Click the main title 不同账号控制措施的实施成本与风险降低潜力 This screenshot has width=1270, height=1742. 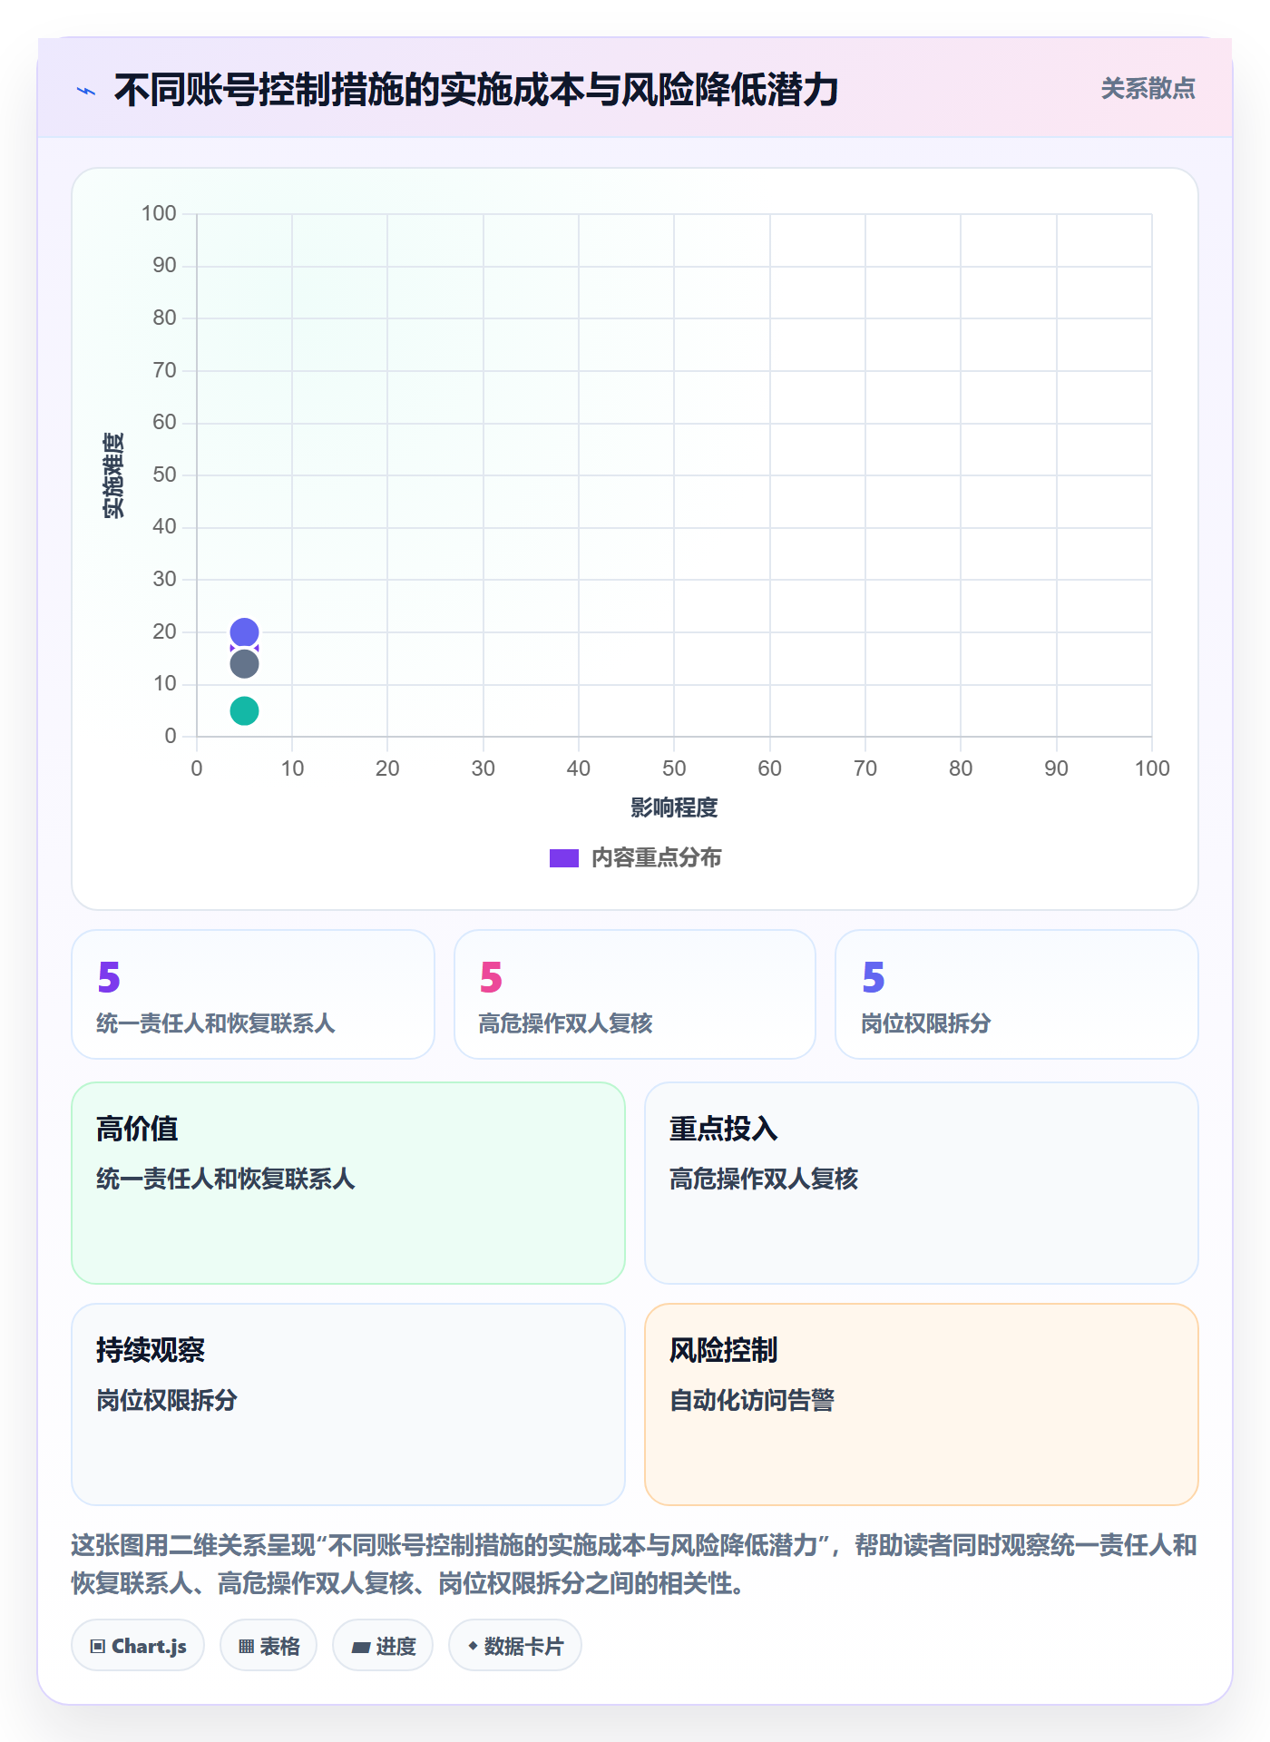[476, 90]
